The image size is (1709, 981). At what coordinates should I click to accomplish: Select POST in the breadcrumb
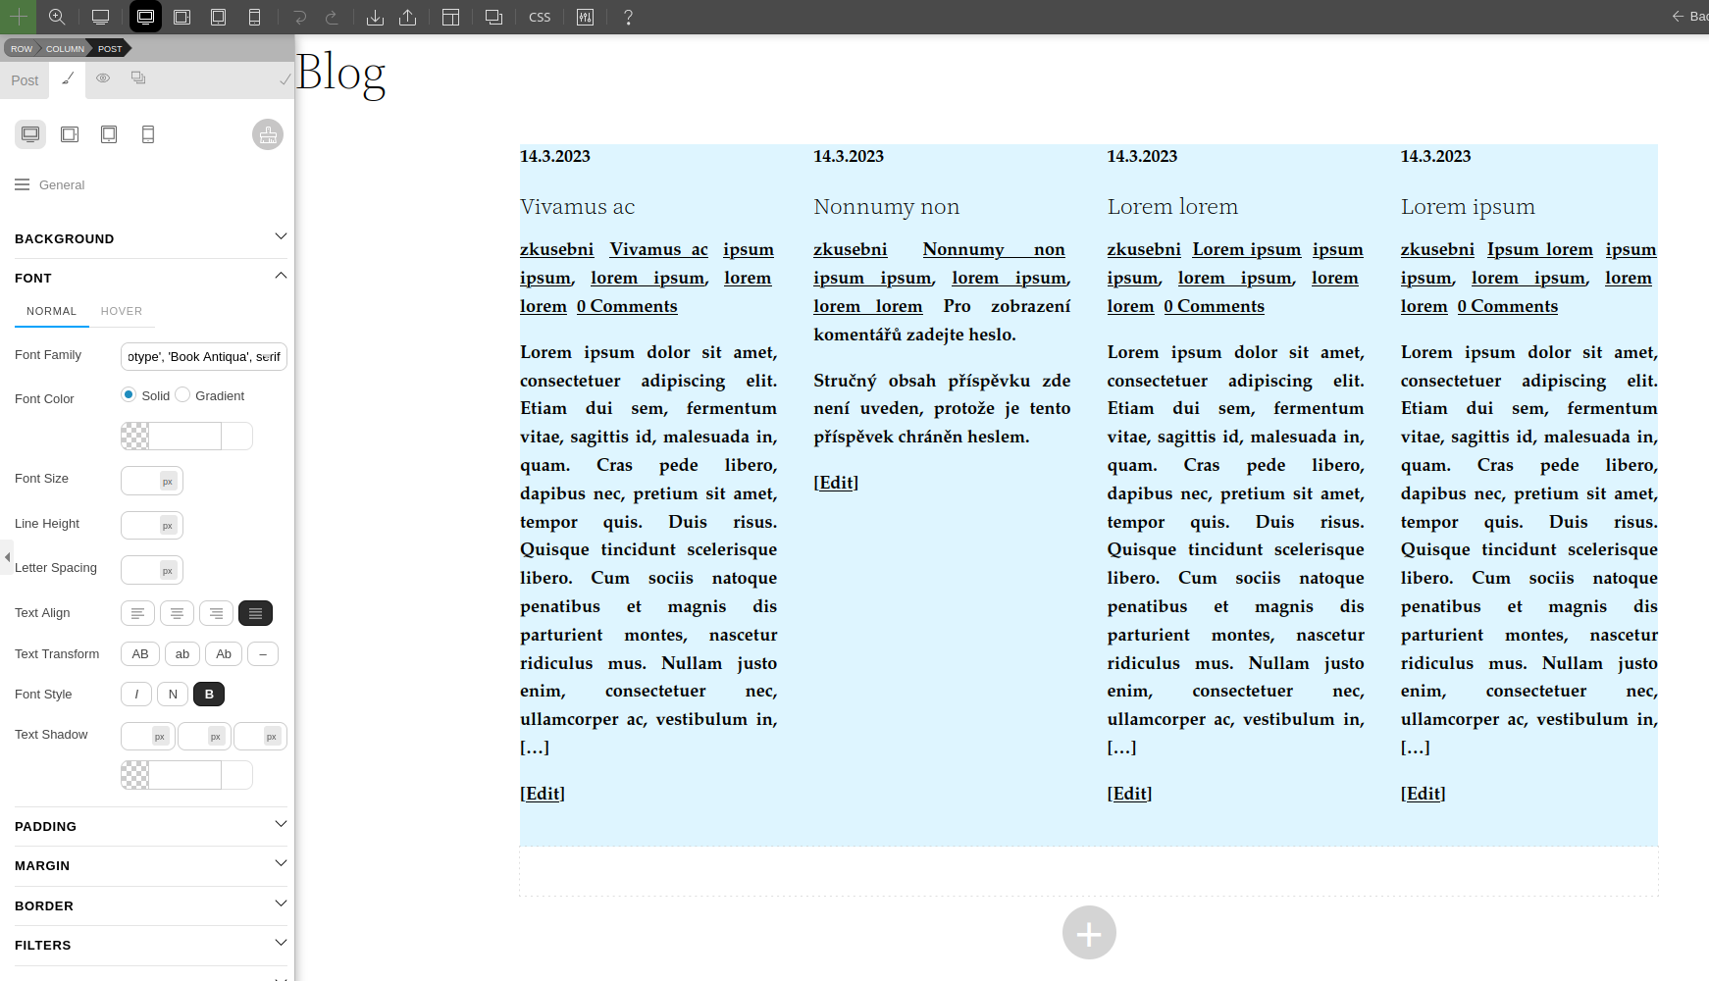click(x=110, y=48)
